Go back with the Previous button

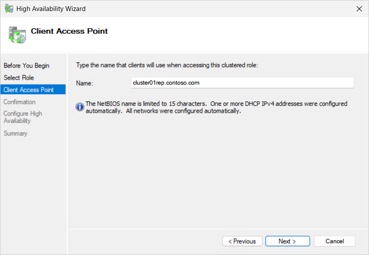point(242,241)
